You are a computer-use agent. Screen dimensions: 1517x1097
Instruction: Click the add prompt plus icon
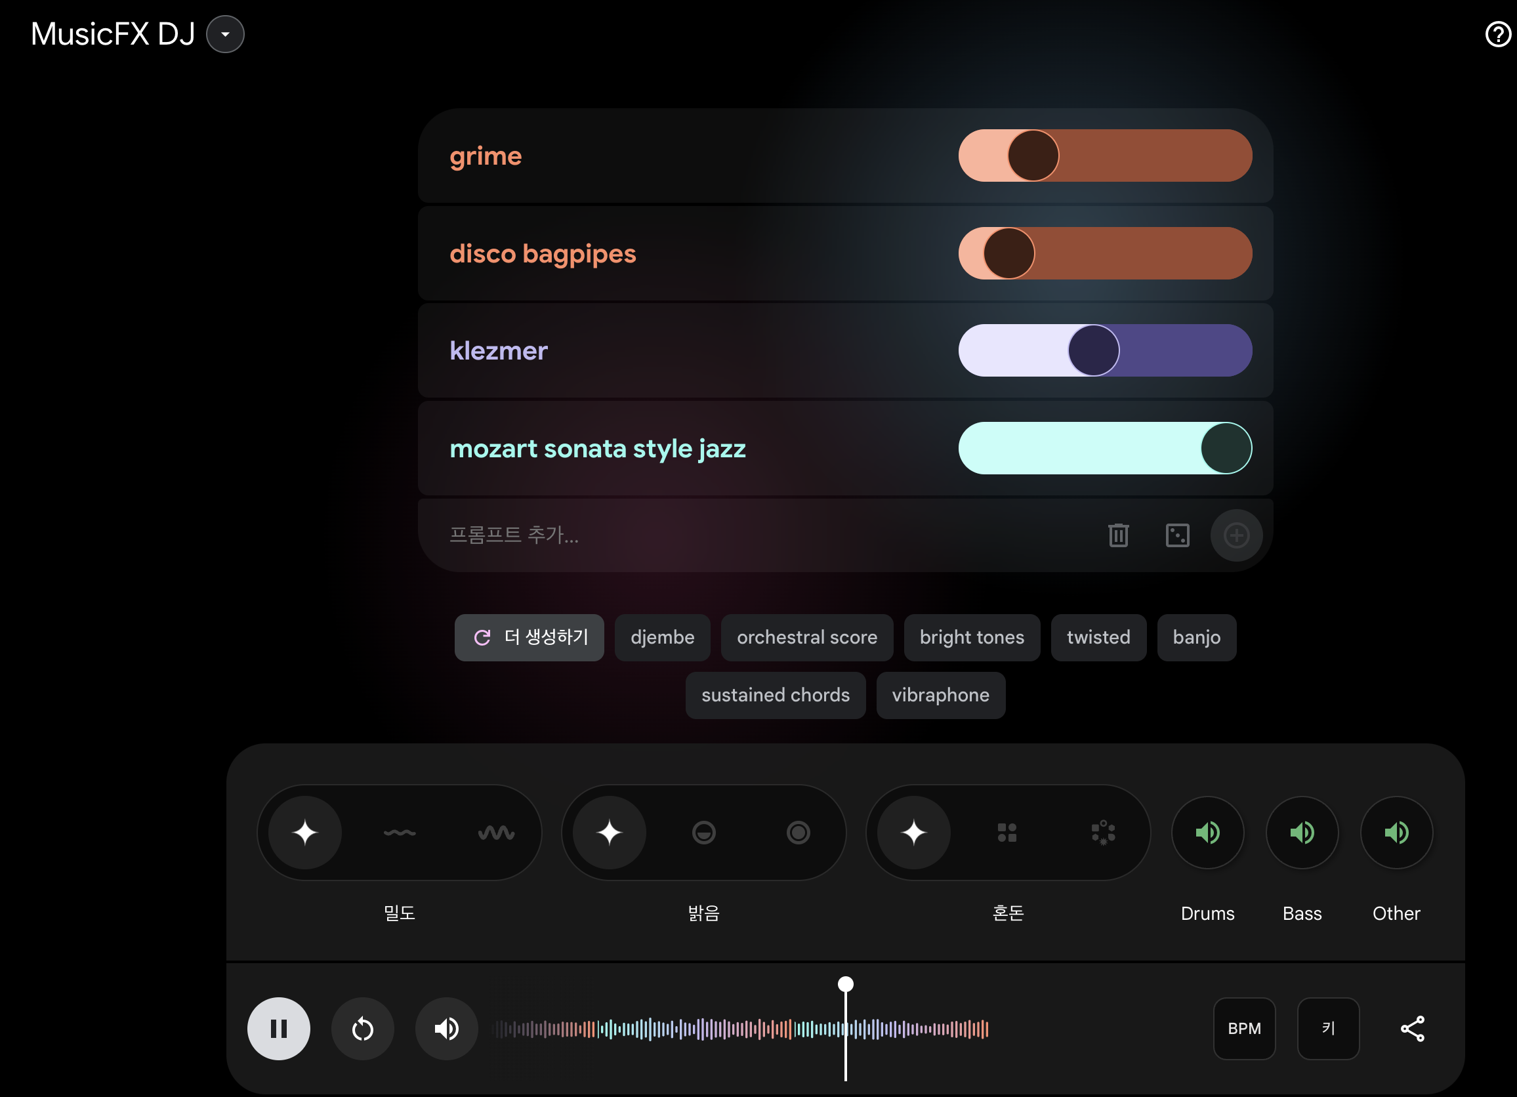(1236, 535)
